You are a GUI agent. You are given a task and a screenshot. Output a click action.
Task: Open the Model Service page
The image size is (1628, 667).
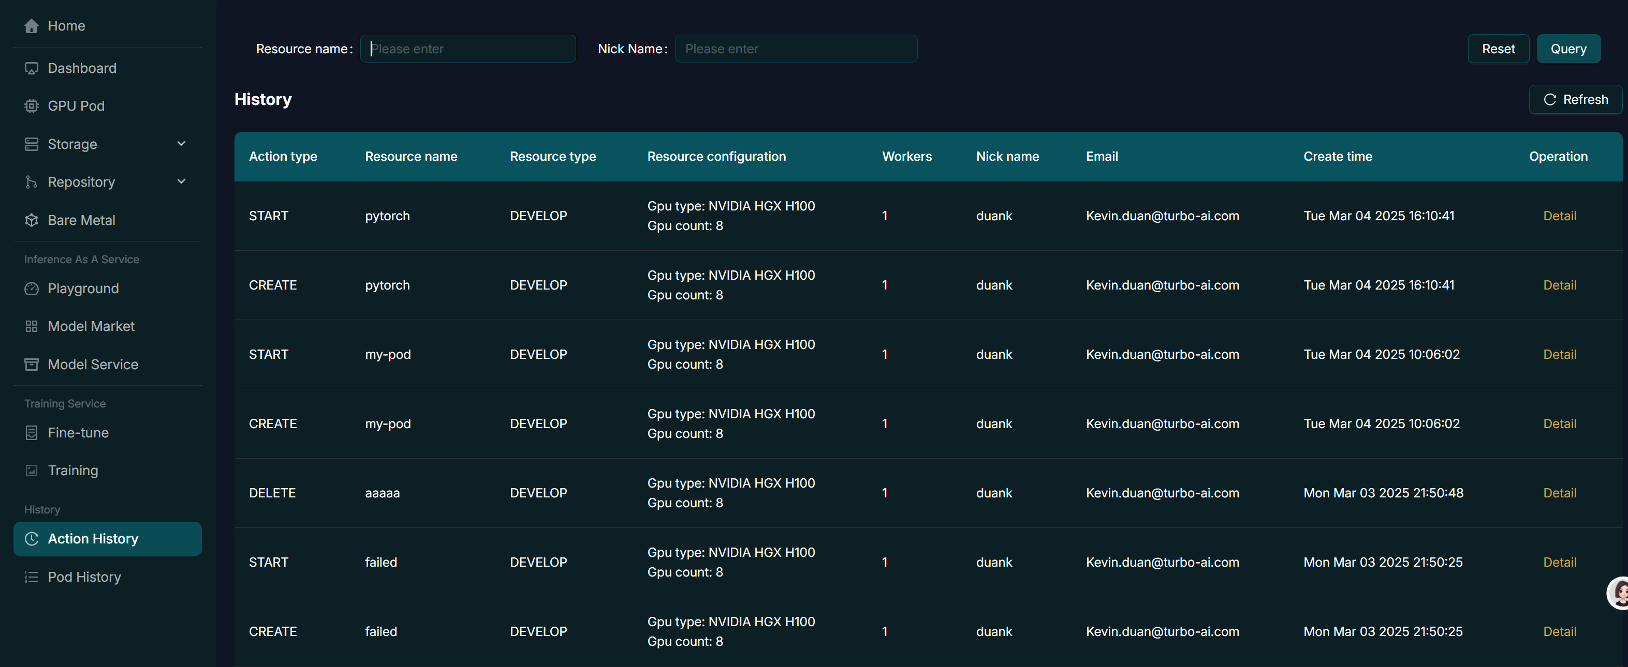click(92, 364)
